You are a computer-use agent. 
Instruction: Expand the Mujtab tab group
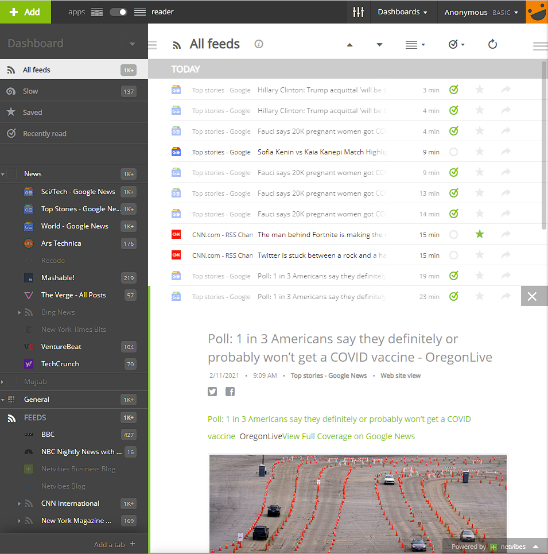coord(2,382)
